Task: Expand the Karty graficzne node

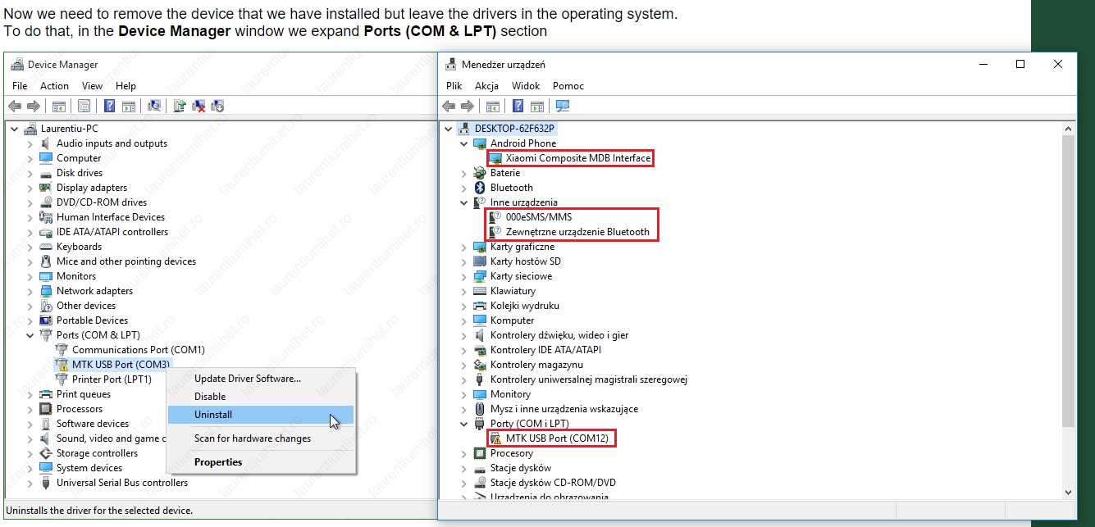Action: 464,247
